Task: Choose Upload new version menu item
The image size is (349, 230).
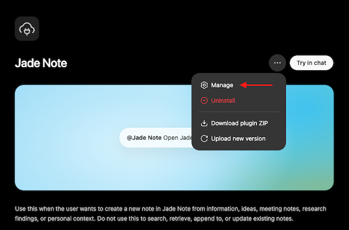Action: pos(239,138)
